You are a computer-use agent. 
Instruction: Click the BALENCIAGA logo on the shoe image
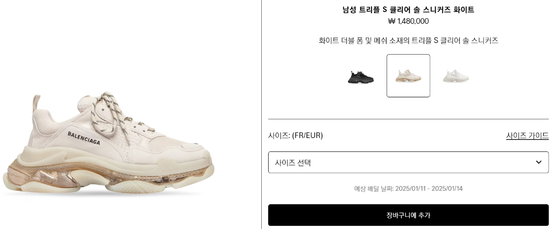(x=84, y=138)
